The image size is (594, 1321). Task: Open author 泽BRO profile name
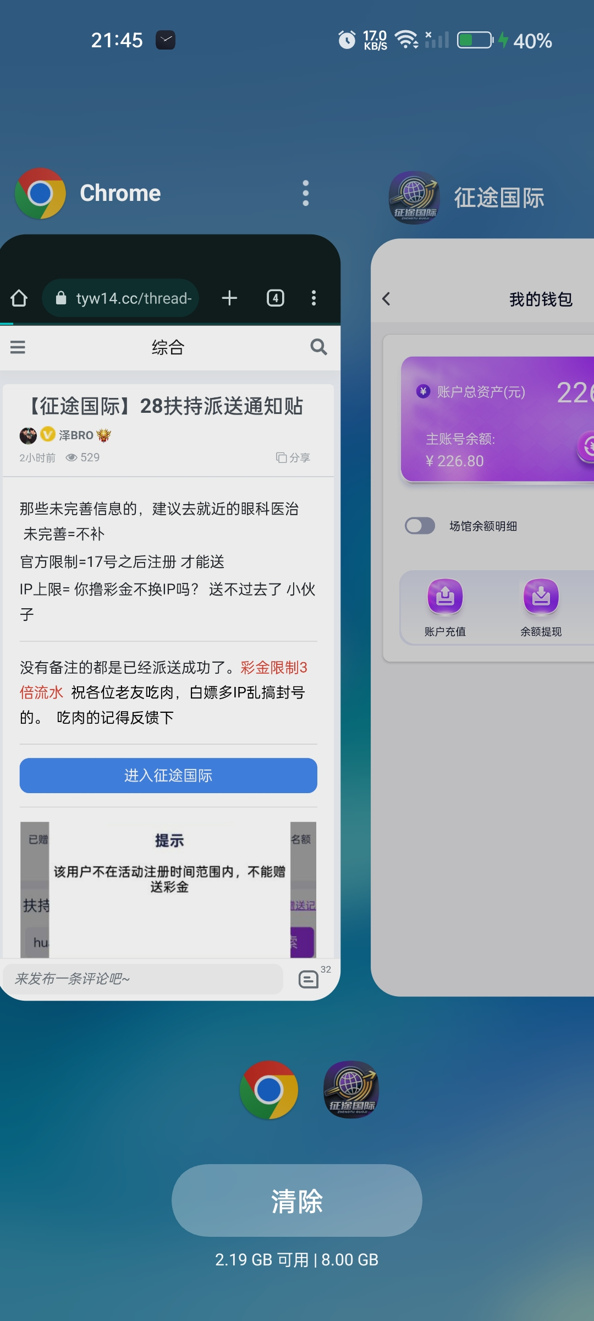pos(76,435)
